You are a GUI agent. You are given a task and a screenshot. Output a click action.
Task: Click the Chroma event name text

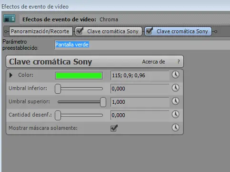click(109, 19)
